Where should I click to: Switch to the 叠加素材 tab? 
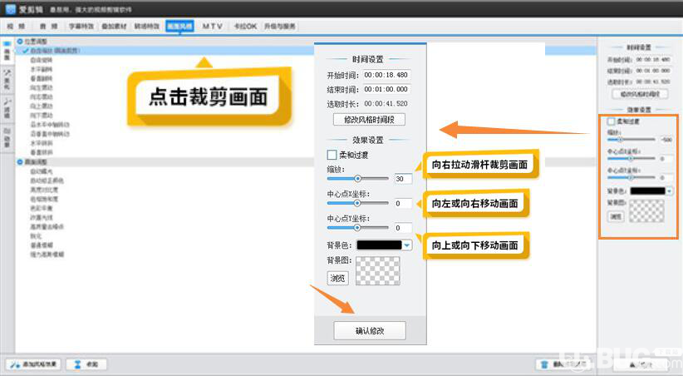(114, 26)
